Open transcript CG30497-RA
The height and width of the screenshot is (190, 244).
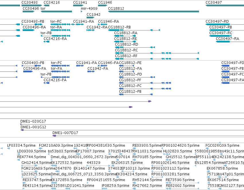tap(227, 39)
